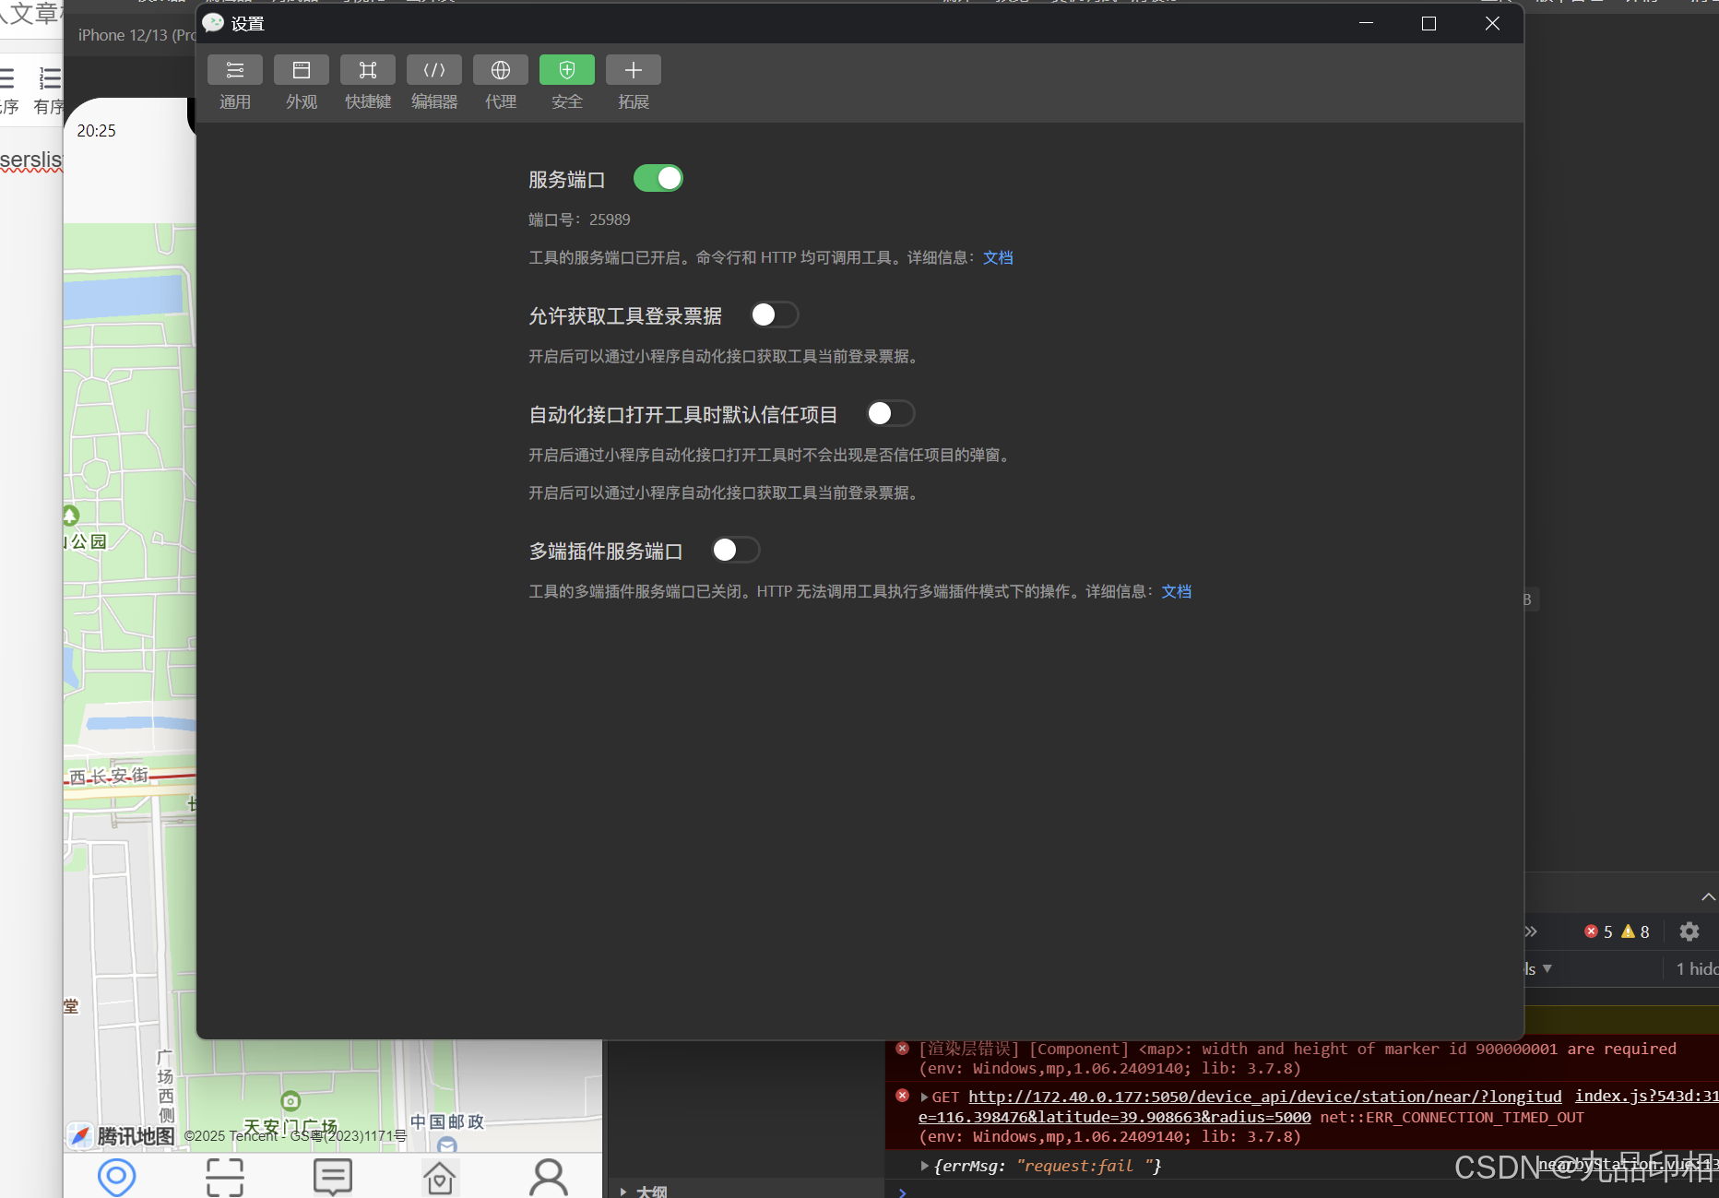Tap the scan frame tab icon in simulator
1719x1198 pixels.
pos(224,1176)
